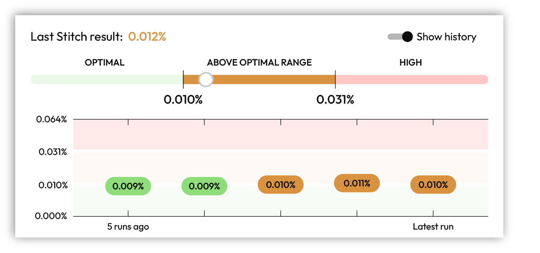Click the 0.000% y-axis label
The width and height of the screenshot is (540, 253).
pyautogui.click(x=52, y=216)
